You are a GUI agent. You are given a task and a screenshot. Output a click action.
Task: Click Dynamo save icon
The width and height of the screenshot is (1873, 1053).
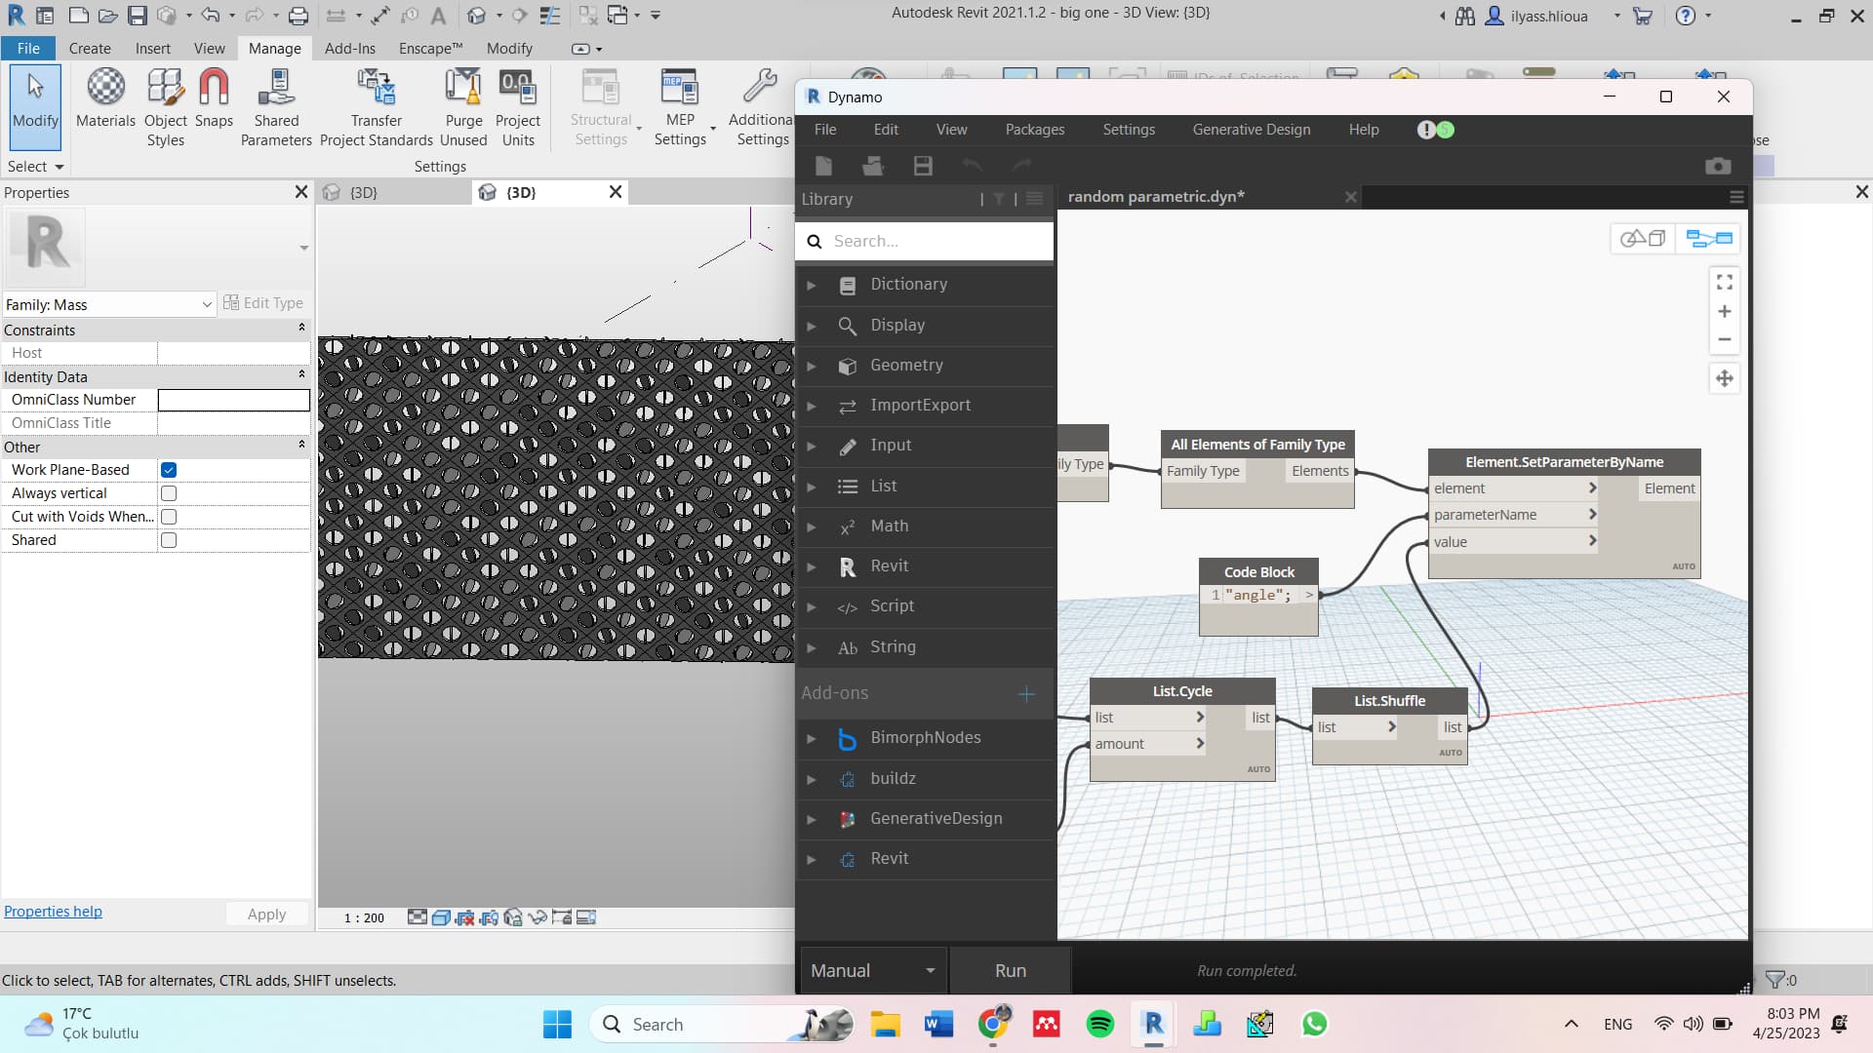[922, 166]
